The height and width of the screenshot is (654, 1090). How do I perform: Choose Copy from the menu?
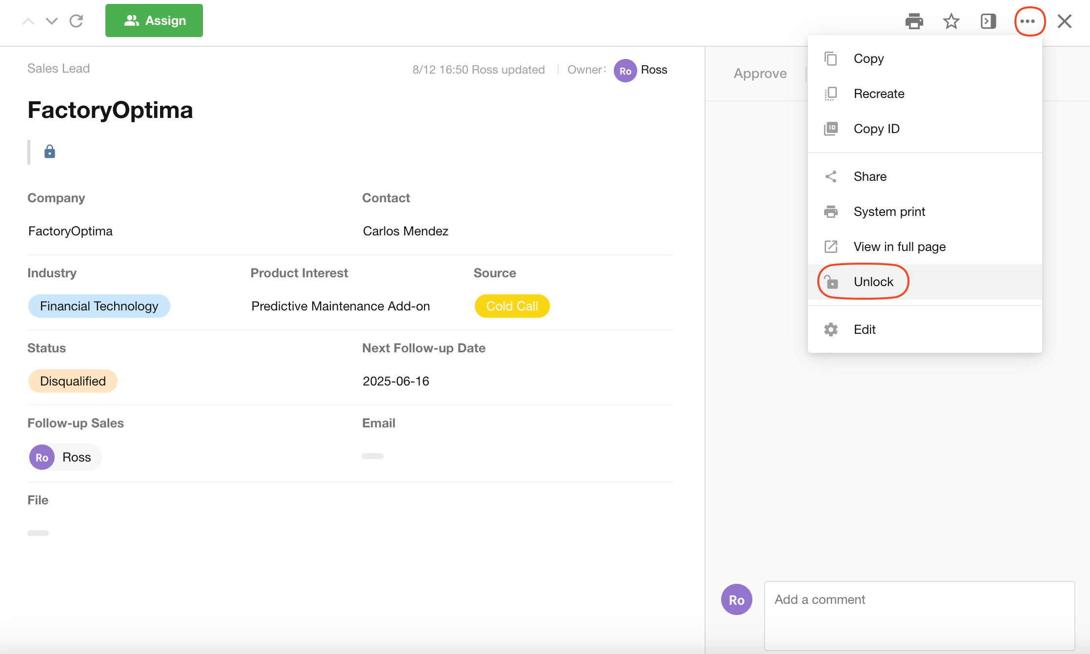[x=925, y=58]
